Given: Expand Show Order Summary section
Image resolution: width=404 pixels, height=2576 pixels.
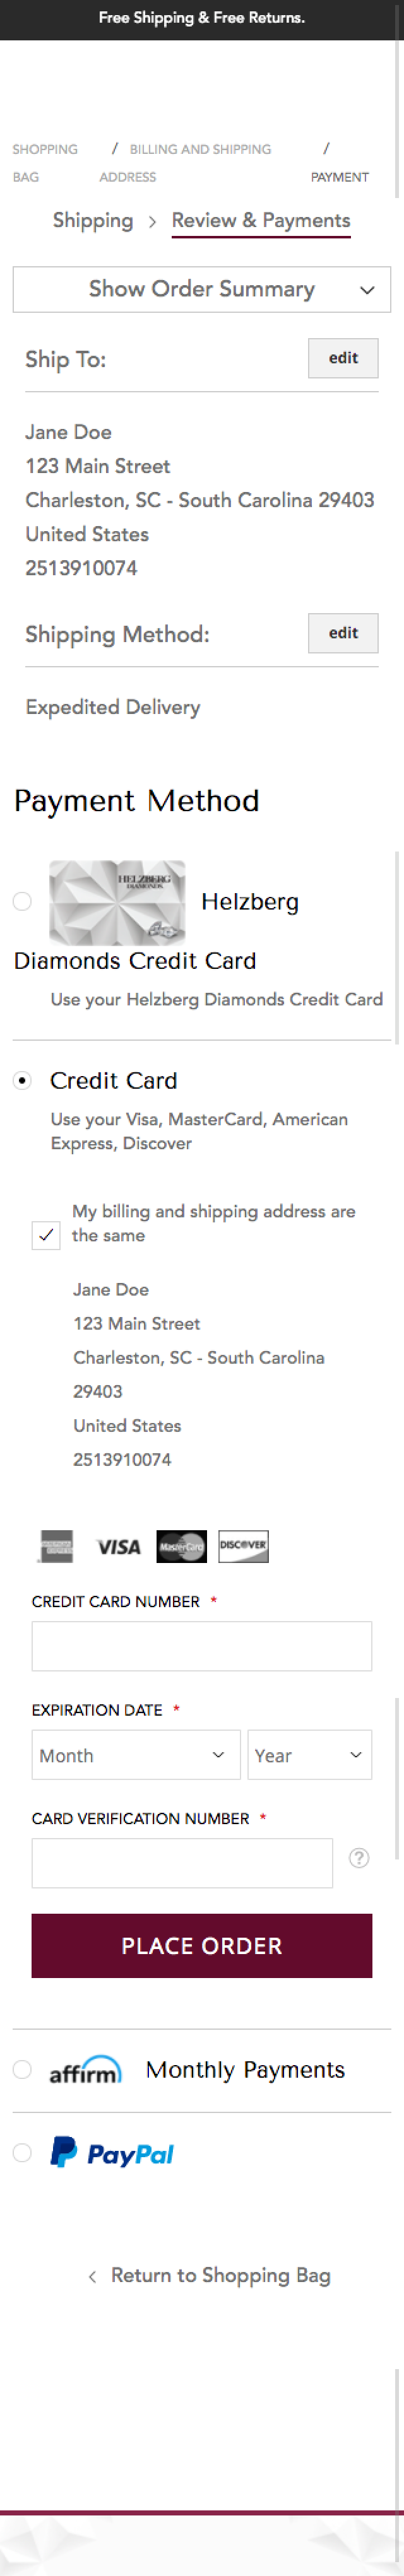Looking at the screenshot, I should click(x=201, y=289).
